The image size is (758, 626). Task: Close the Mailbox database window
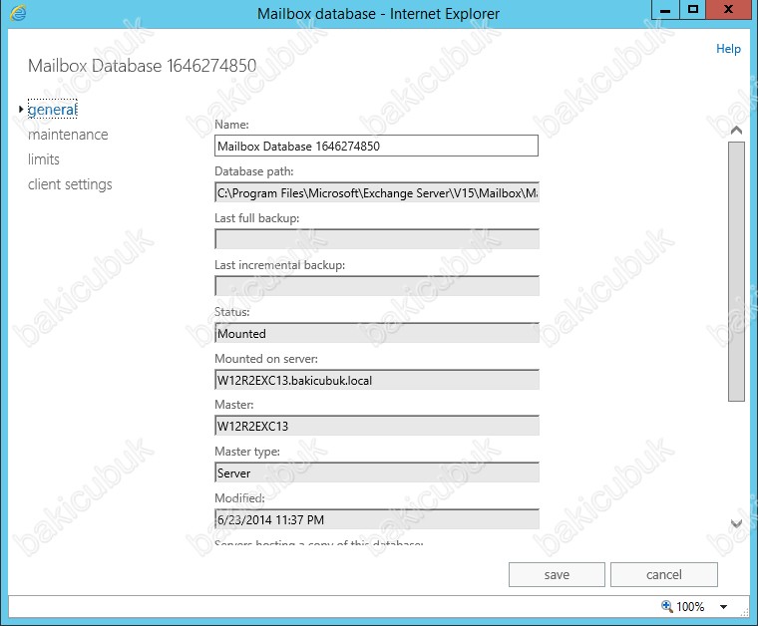click(728, 10)
